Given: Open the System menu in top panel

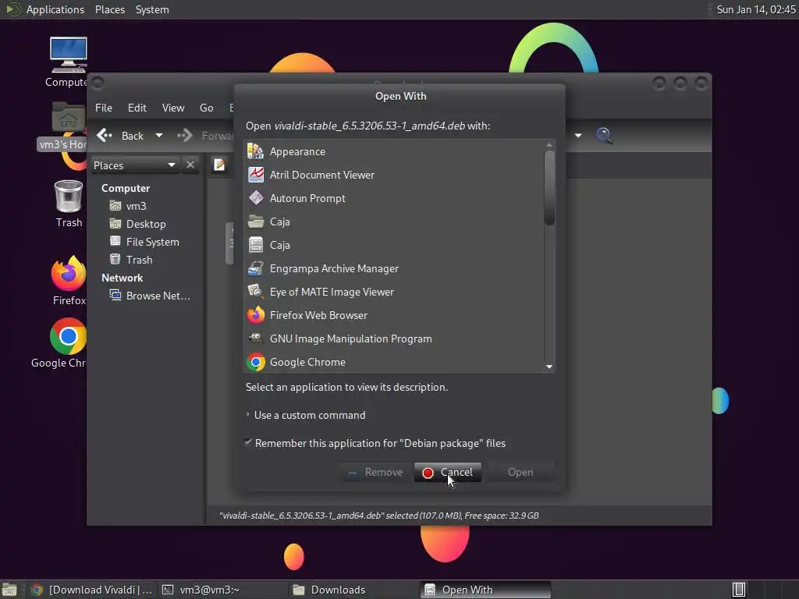Looking at the screenshot, I should 152,9.
